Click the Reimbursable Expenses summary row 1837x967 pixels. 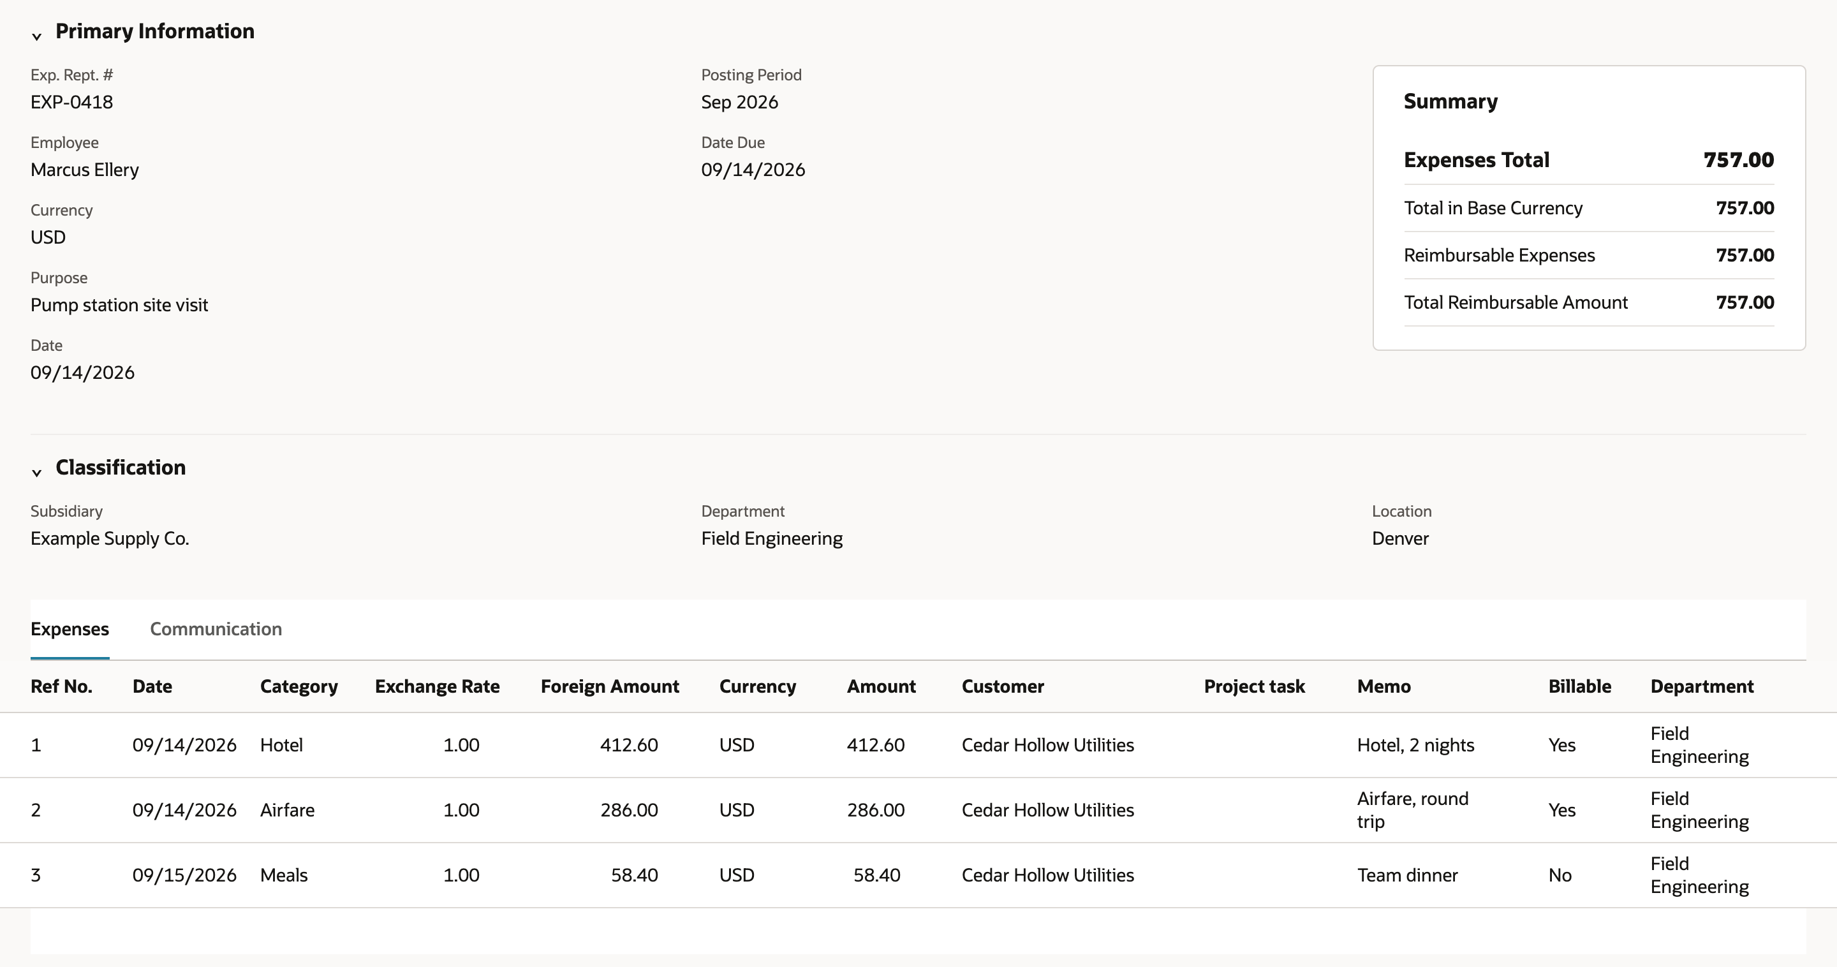[1589, 255]
